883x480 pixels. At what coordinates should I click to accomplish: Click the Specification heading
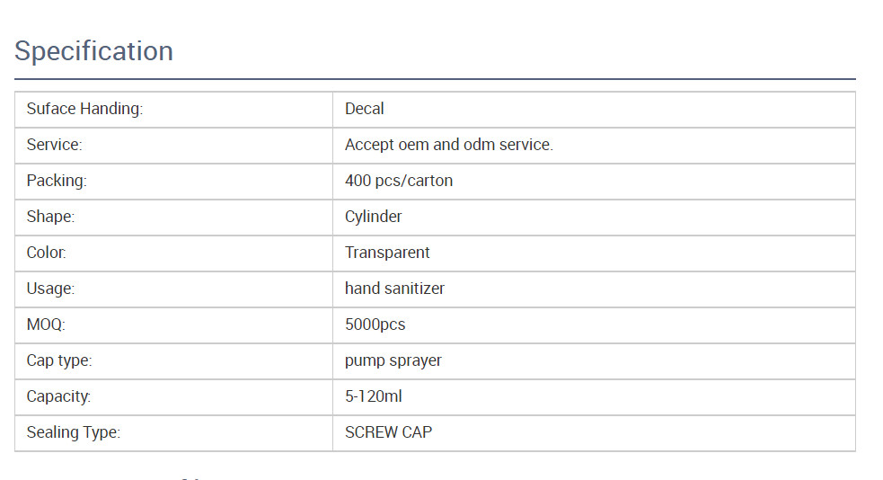tap(93, 51)
